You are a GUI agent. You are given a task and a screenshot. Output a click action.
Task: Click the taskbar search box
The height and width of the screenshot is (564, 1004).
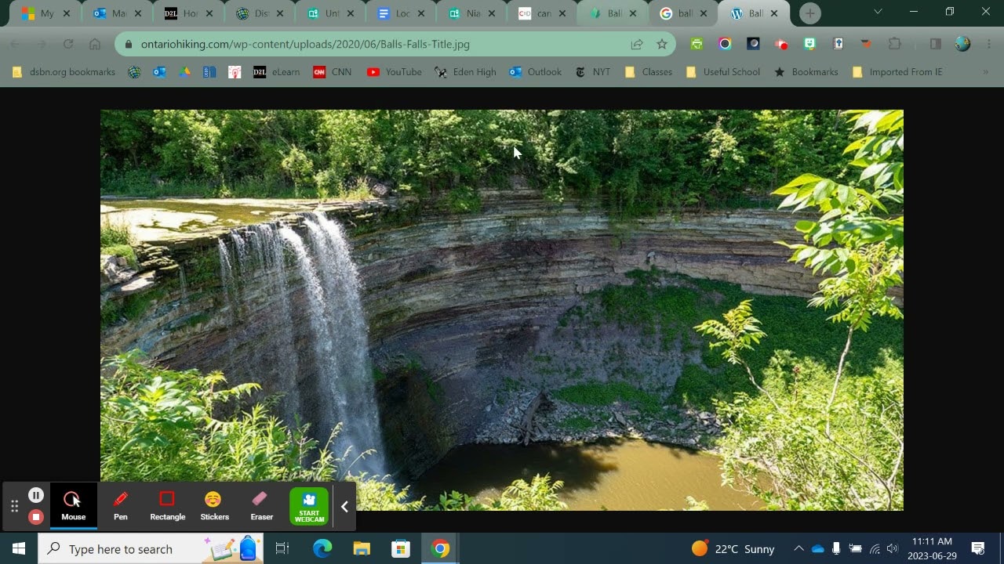pyautogui.click(x=151, y=548)
